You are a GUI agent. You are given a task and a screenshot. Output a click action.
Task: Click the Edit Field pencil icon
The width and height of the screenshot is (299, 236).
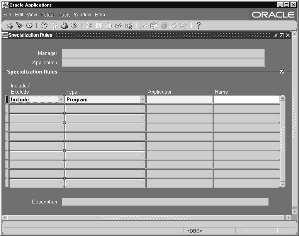click(144, 26)
